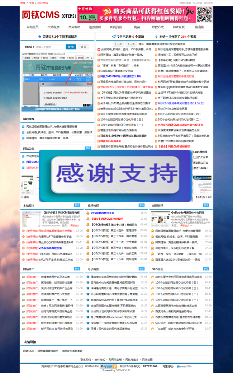Click the 忘记密码 link

tap(43, 3)
